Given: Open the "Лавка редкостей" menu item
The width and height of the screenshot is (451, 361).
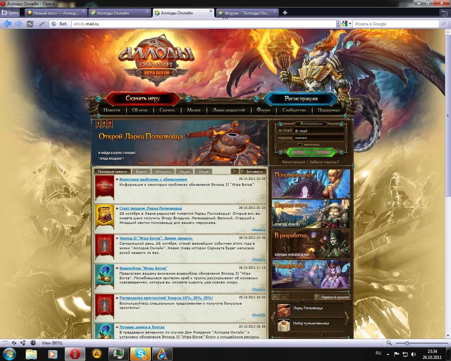Looking at the screenshot, I should tap(229, 110).
